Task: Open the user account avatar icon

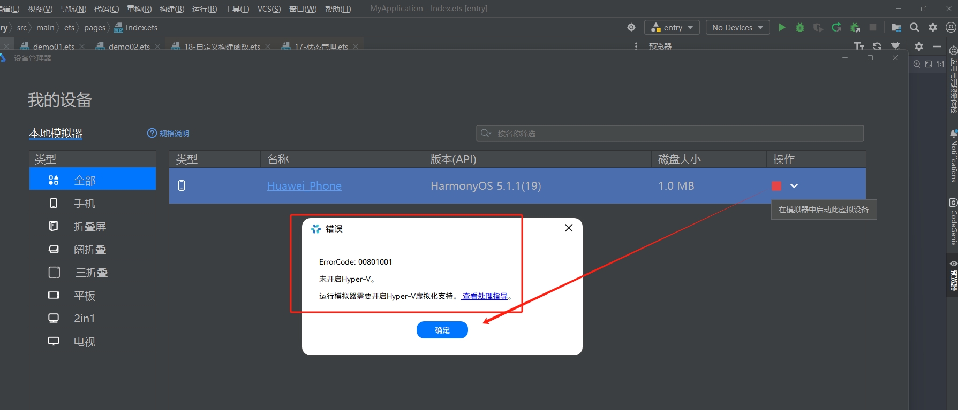Action: (951, 27)
